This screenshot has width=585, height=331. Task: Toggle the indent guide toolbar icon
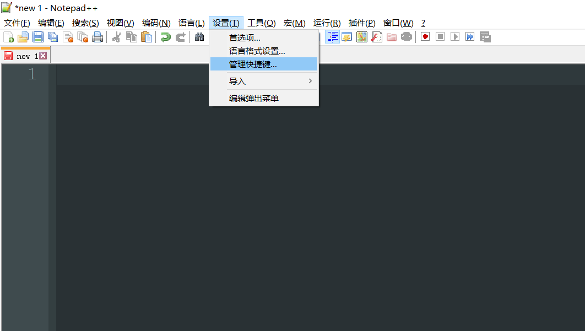332,37
